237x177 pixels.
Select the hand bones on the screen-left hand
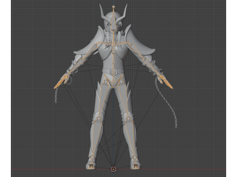[x=61, y=82]
